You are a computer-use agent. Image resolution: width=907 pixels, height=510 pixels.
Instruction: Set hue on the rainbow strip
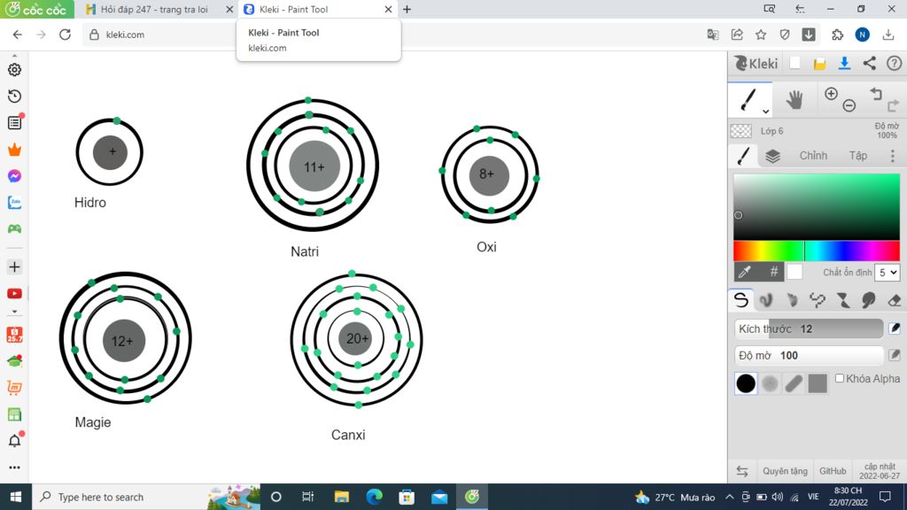(816, 251)
